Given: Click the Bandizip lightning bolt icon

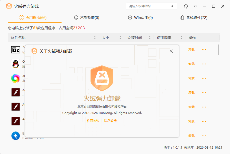Looking at the screenshot, I should click(x=16, y=136).
